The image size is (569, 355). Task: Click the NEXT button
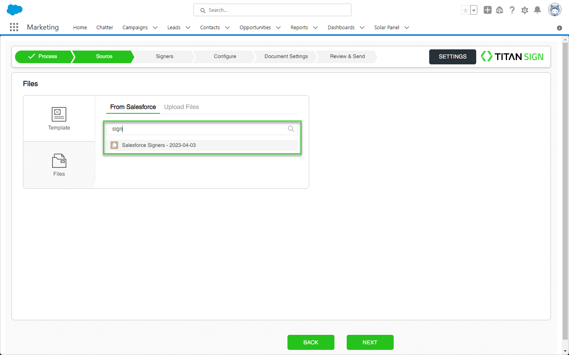[x=370, y=342]
